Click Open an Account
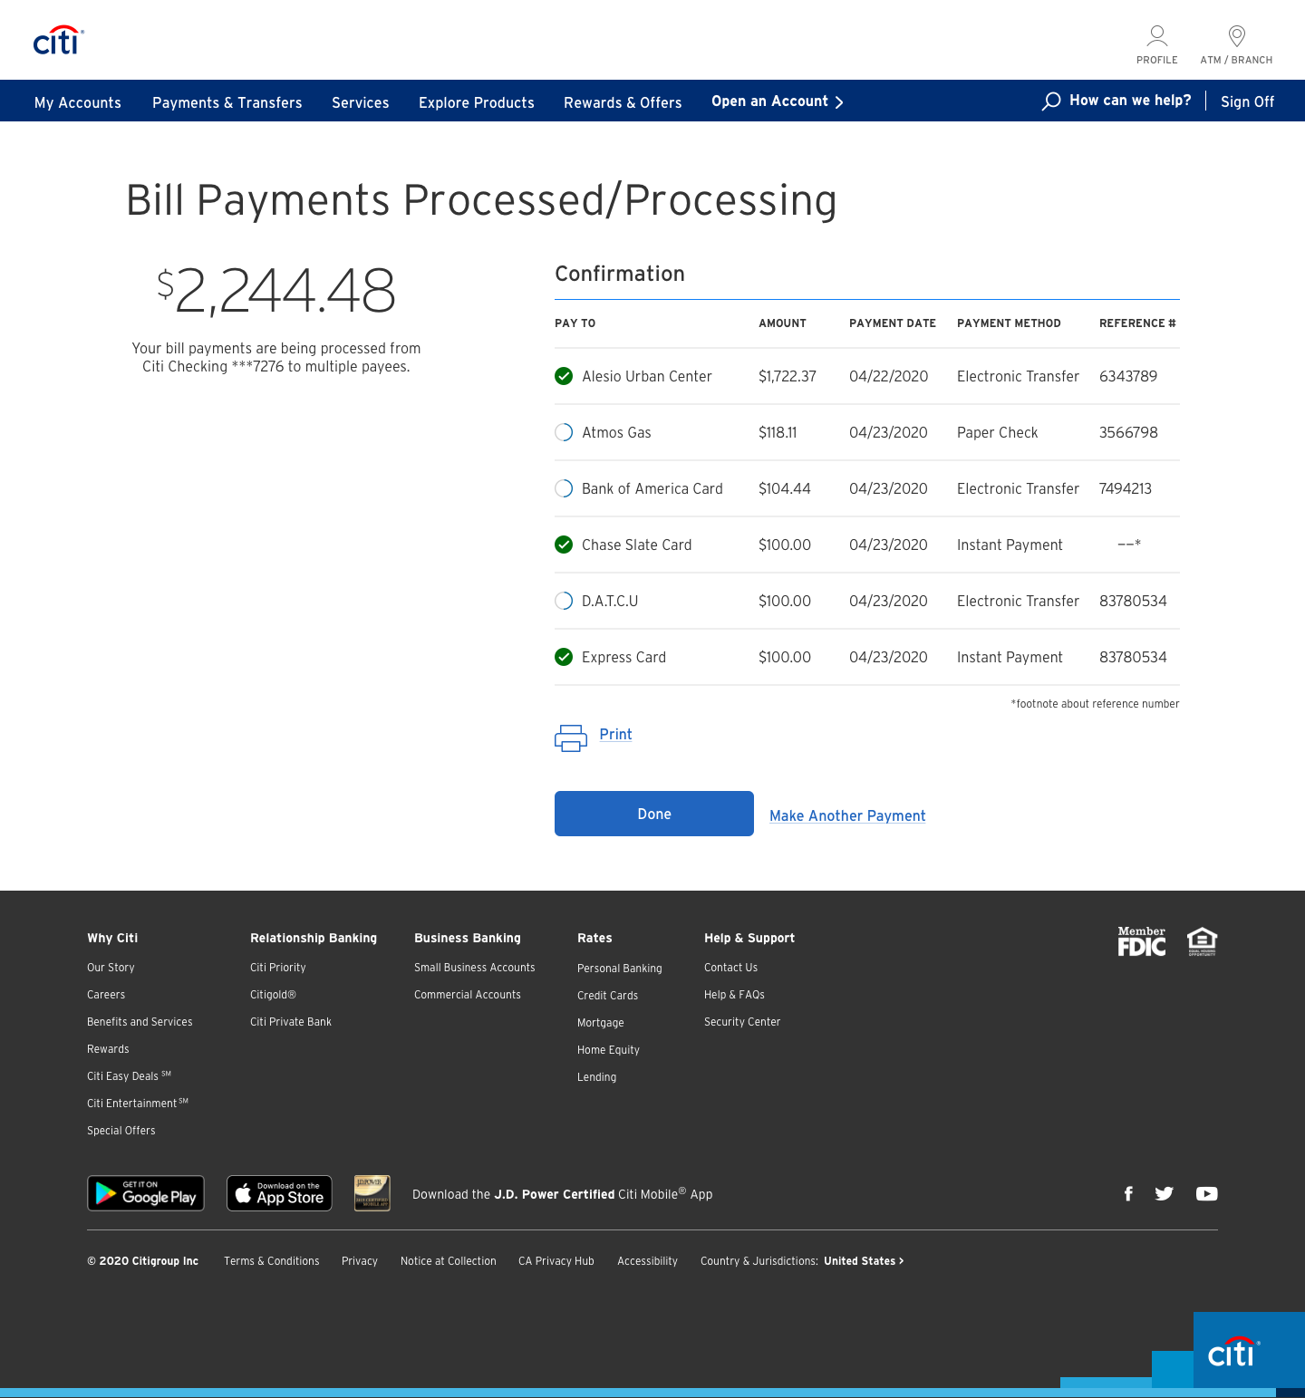Viewport: 1305px width, 1398px height. (769, 101)
